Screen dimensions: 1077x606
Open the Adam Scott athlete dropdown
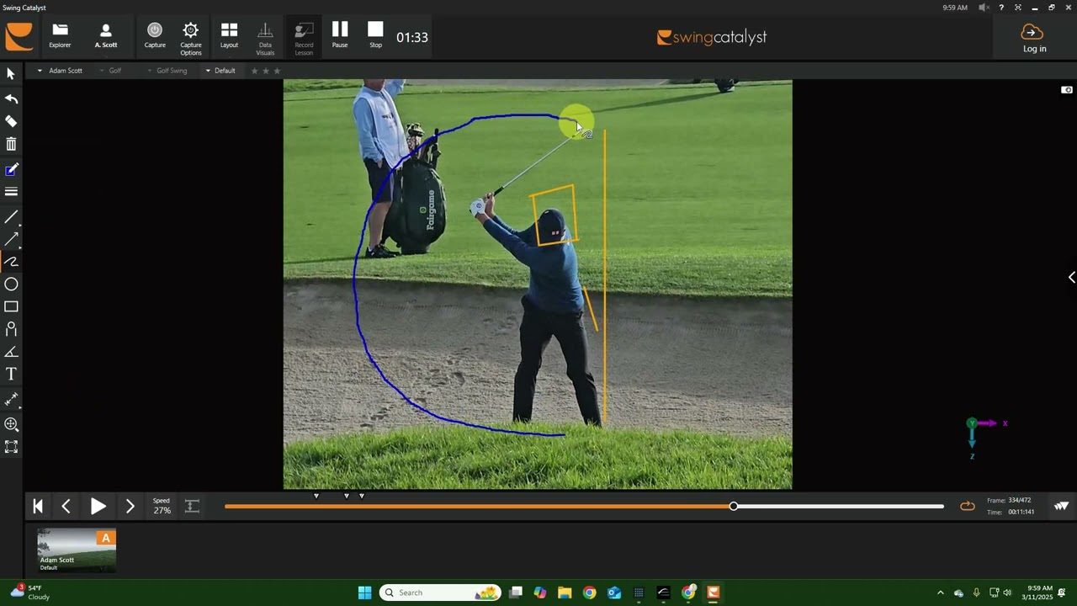click(x=60, y=71)
